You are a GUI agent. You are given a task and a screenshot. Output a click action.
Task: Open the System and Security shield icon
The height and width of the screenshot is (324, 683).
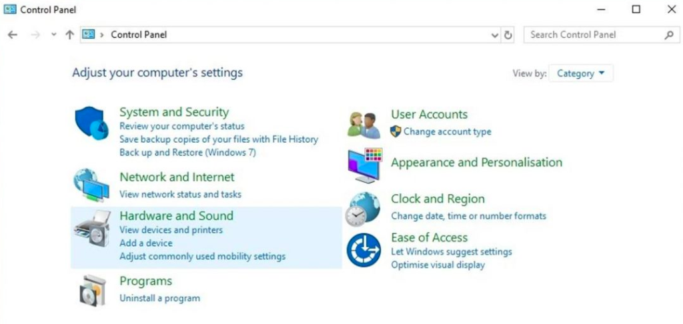point(91,123)
